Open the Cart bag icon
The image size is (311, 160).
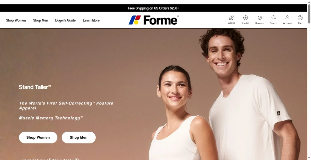pyautogui.click(x=300, y=18)
